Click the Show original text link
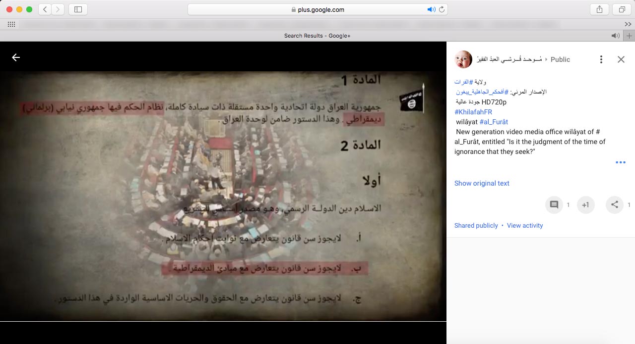This screenshot has width=635, height=344. pyautogui.click(x=482, y=183)
